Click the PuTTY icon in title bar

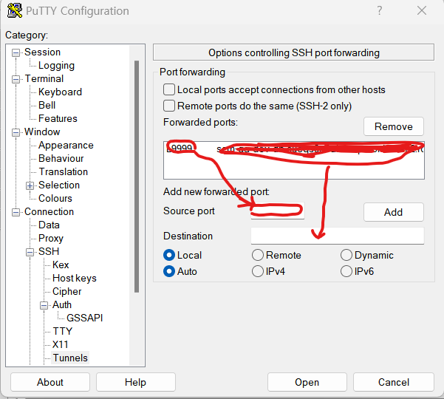pyautogui.click(x=15, y=11)
